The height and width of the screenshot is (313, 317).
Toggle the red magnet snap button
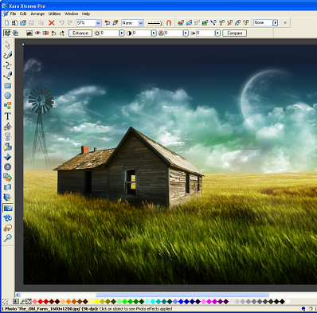pyautogui.click(x=169, y=23)
